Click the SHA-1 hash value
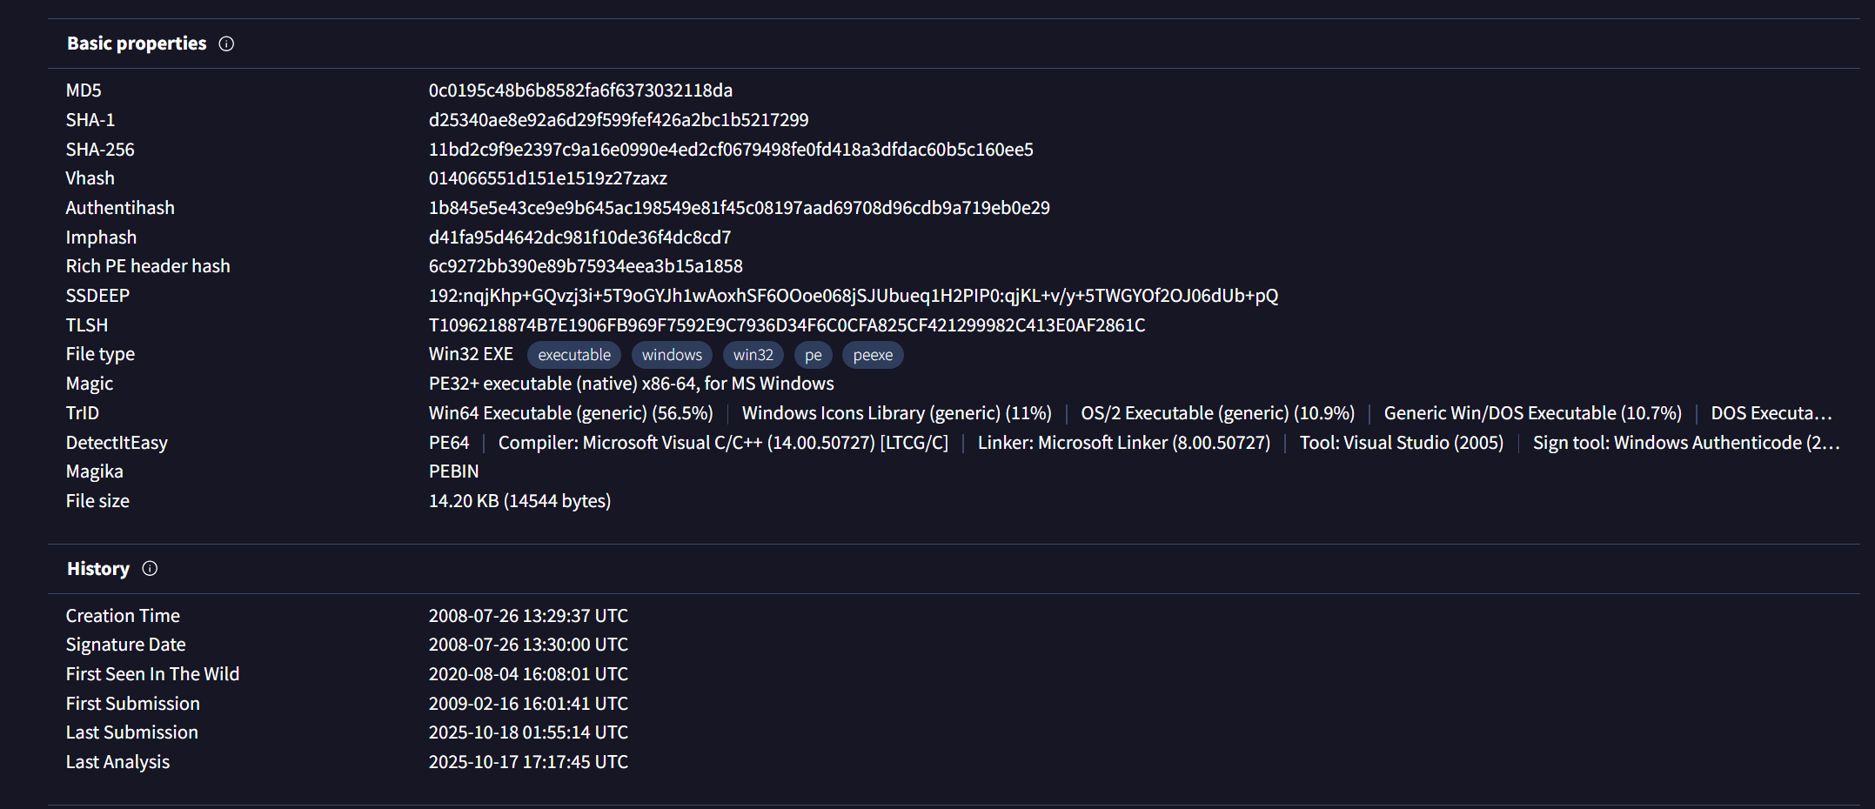This screenshot has height=809, width=1875. tap(619, 120)
